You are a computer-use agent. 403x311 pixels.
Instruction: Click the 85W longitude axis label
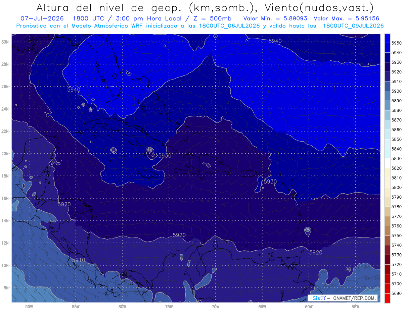(76, 307)
